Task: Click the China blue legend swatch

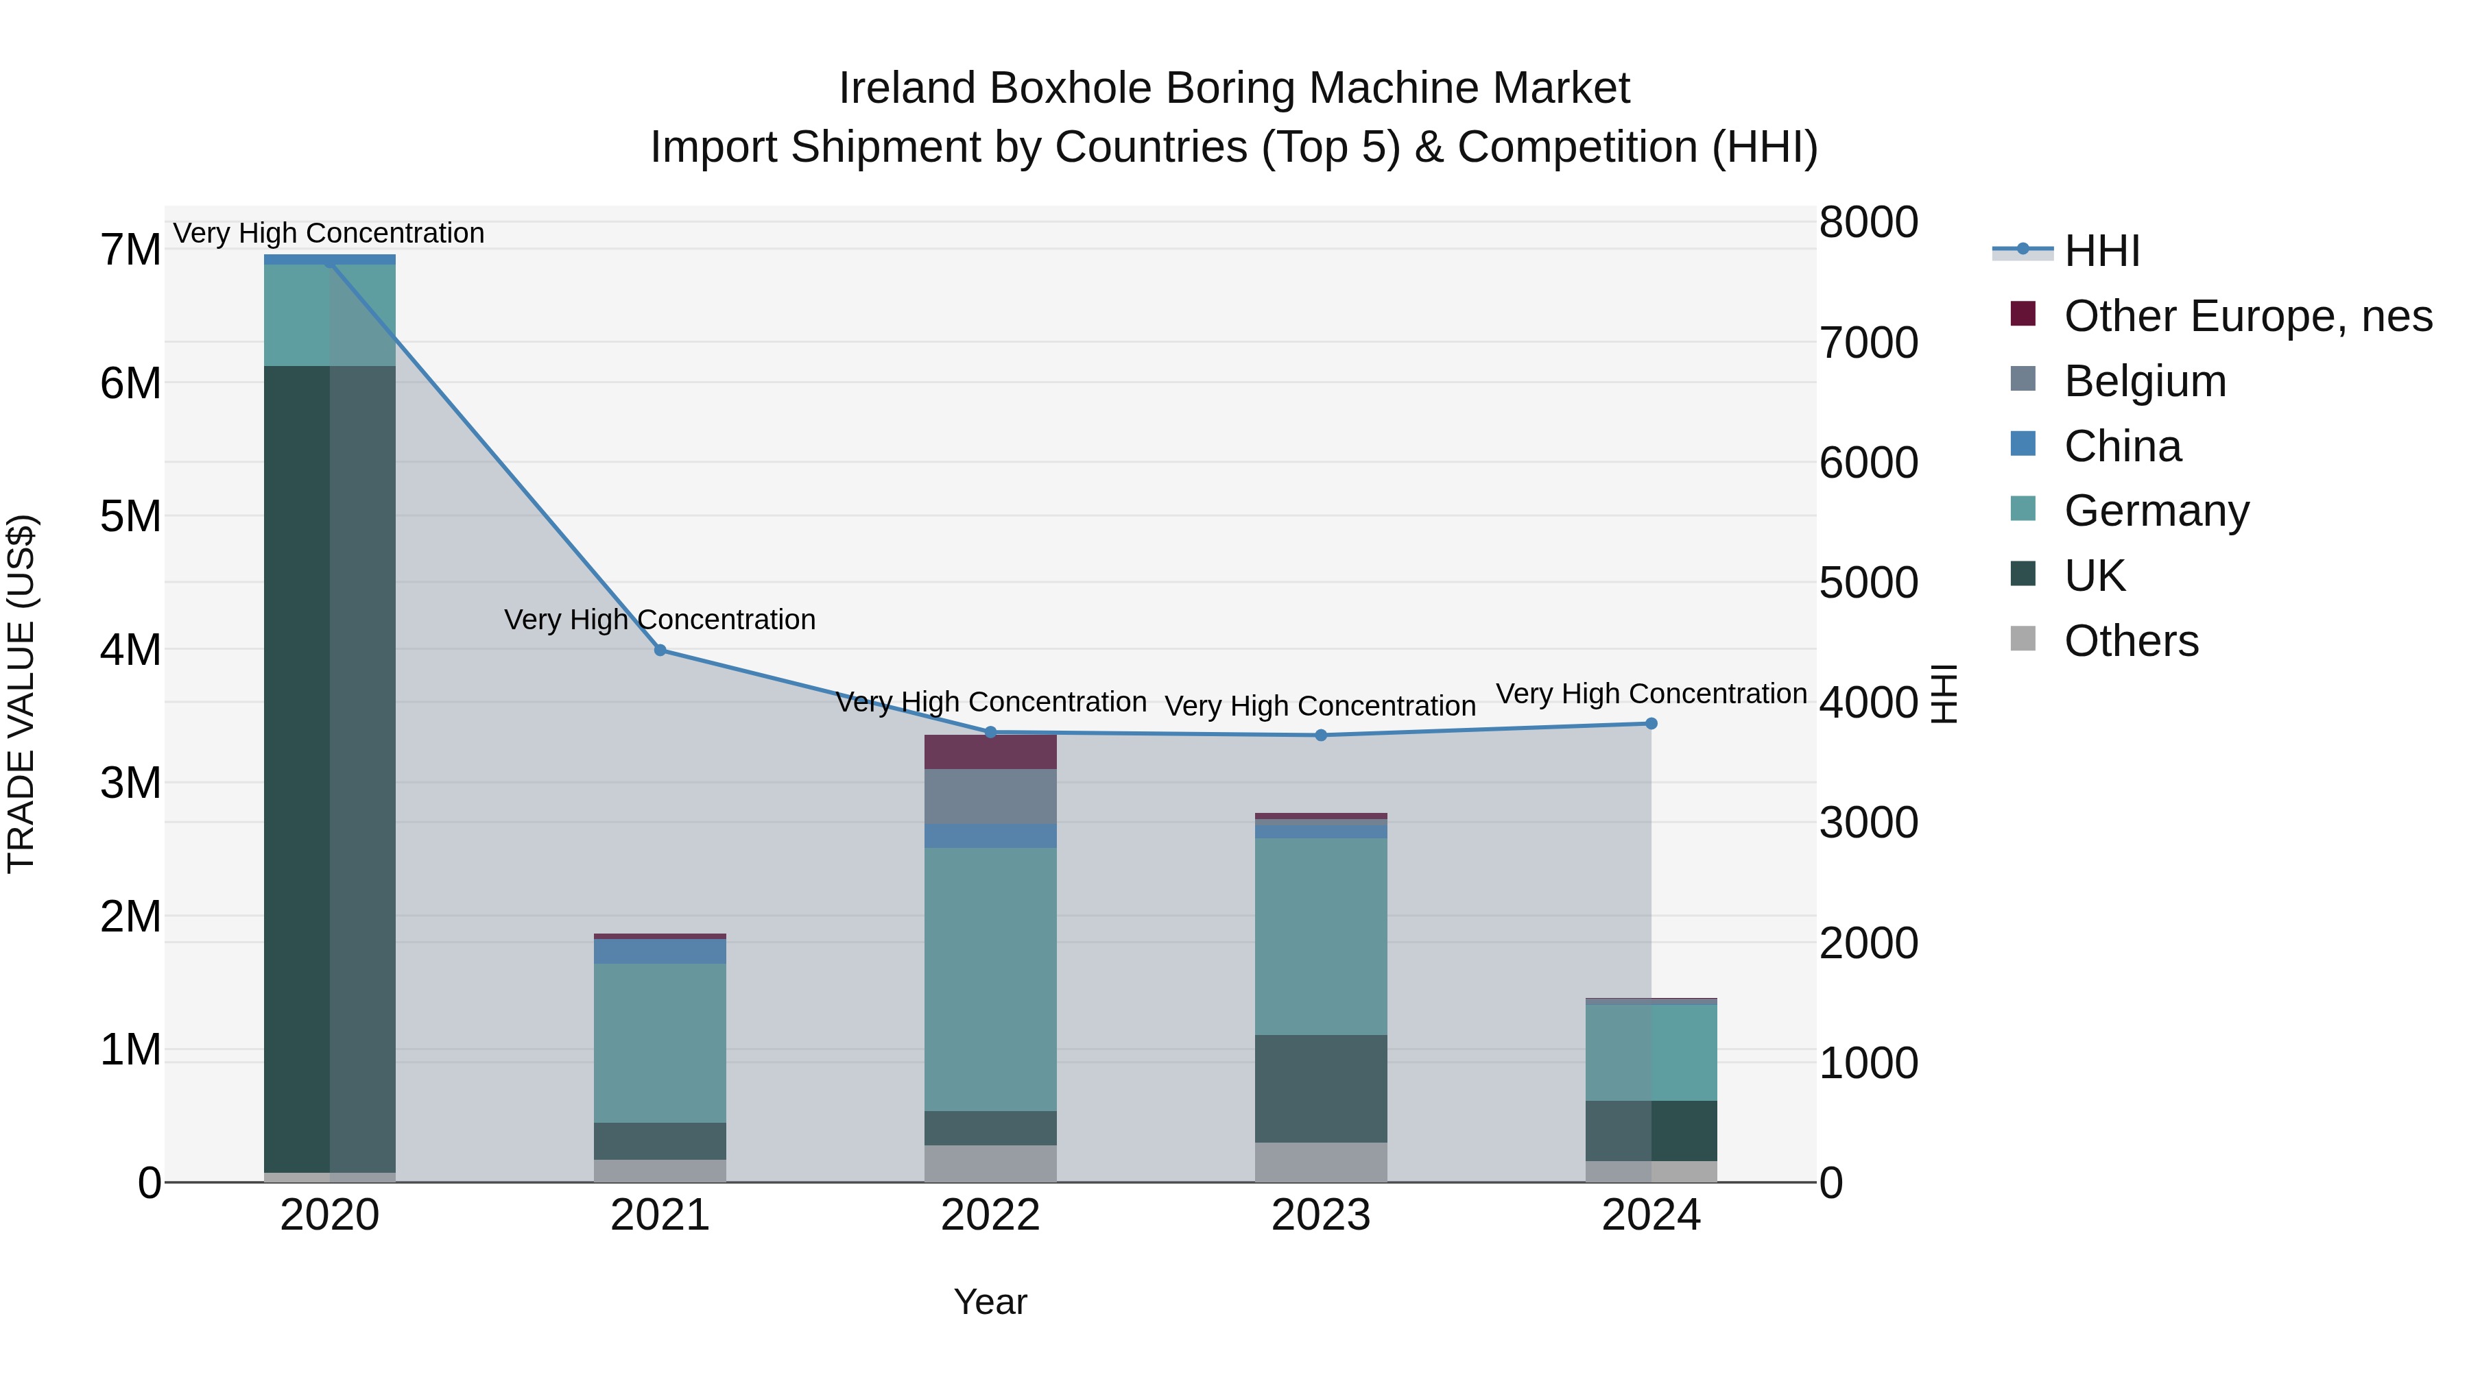Action: 2023,444
